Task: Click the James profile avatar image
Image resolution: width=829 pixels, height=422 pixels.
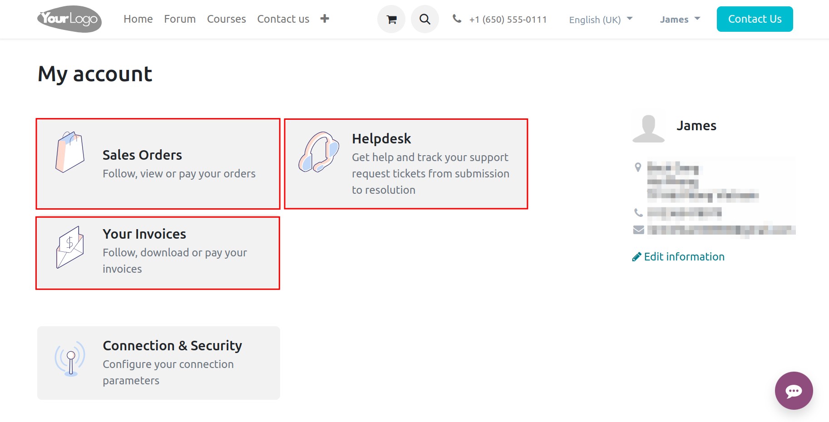Action: pyautogui.click(x=648, y=128)
